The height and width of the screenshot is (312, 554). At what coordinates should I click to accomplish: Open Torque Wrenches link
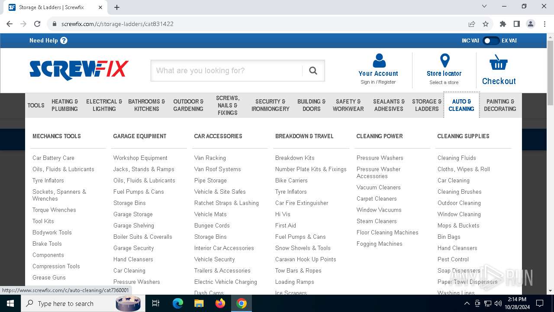click(x=54, y=210)
